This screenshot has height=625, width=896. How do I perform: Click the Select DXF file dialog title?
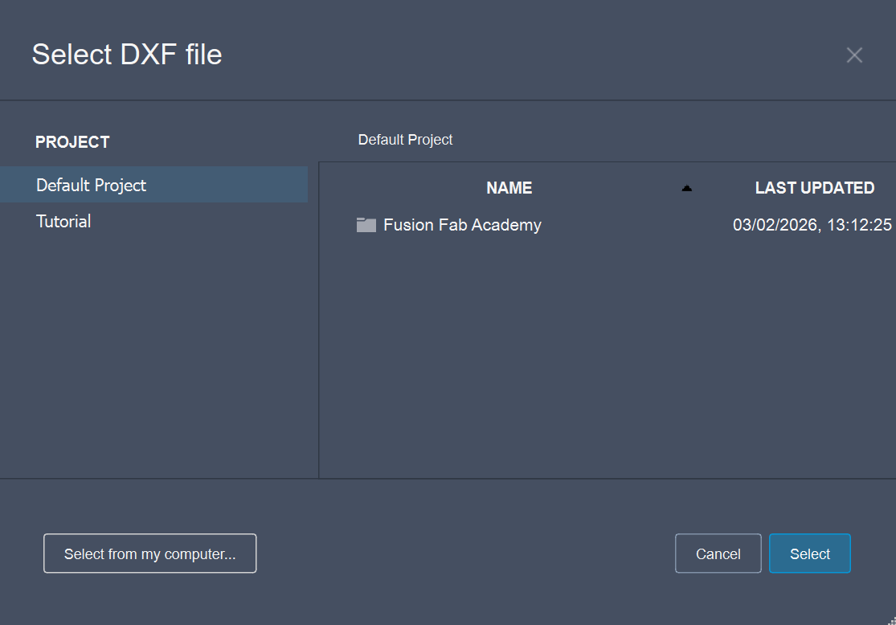pos(126,54)
